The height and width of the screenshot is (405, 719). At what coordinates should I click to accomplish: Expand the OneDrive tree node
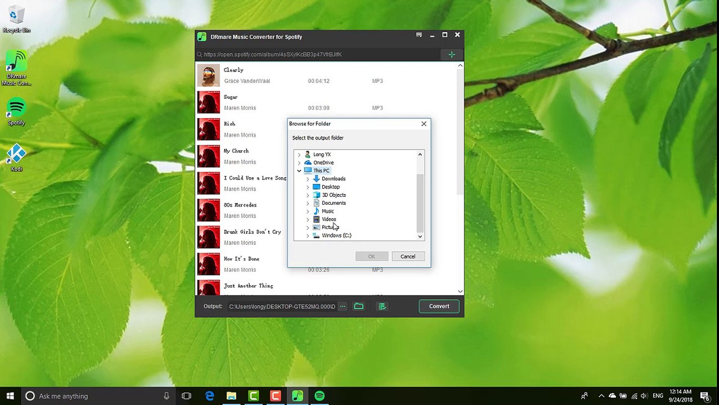299,163
